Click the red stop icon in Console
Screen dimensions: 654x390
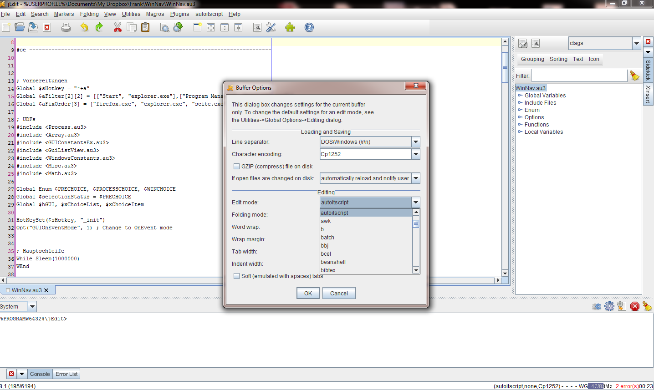[x=635, y=306]
